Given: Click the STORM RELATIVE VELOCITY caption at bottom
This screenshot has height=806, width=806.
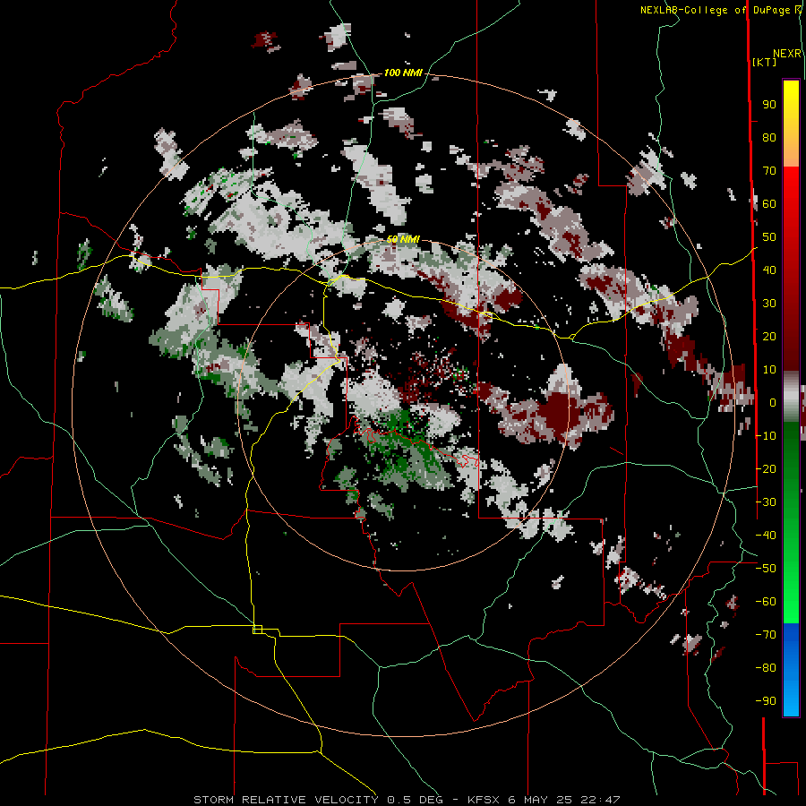Looking at the screenshot, I should [x=407, y=800].
